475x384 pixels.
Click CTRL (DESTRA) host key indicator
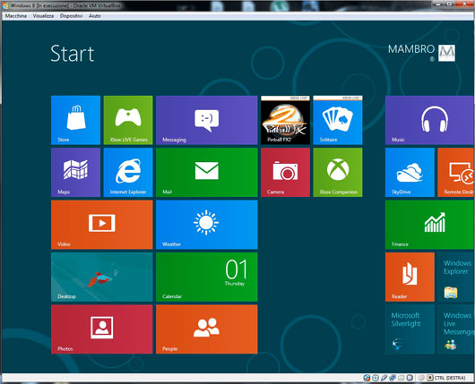point(450,378)
